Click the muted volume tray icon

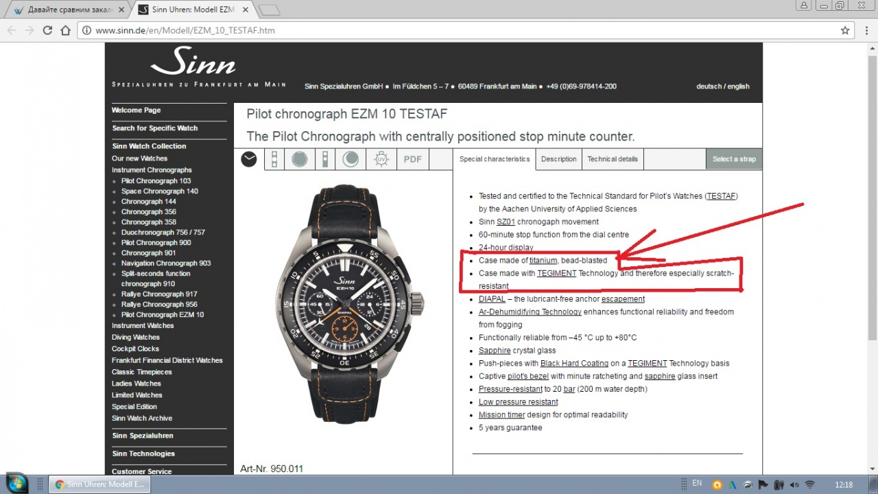pos(794,484)
